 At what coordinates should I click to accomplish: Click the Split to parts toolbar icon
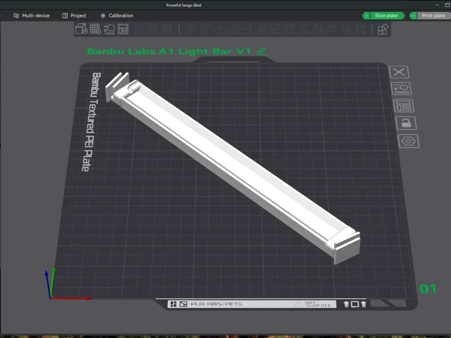[x=153, y=29]
